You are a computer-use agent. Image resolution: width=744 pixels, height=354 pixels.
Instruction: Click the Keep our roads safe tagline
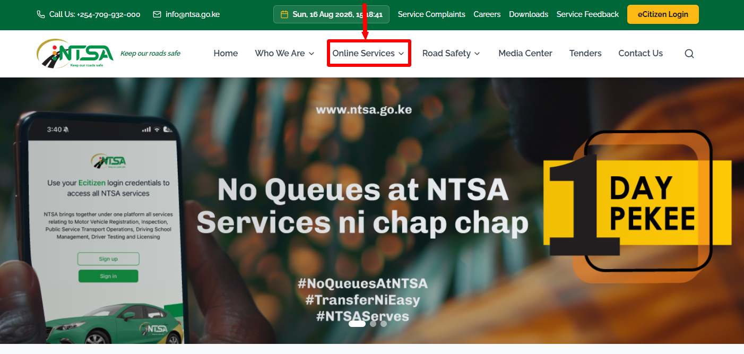[150, 53]
